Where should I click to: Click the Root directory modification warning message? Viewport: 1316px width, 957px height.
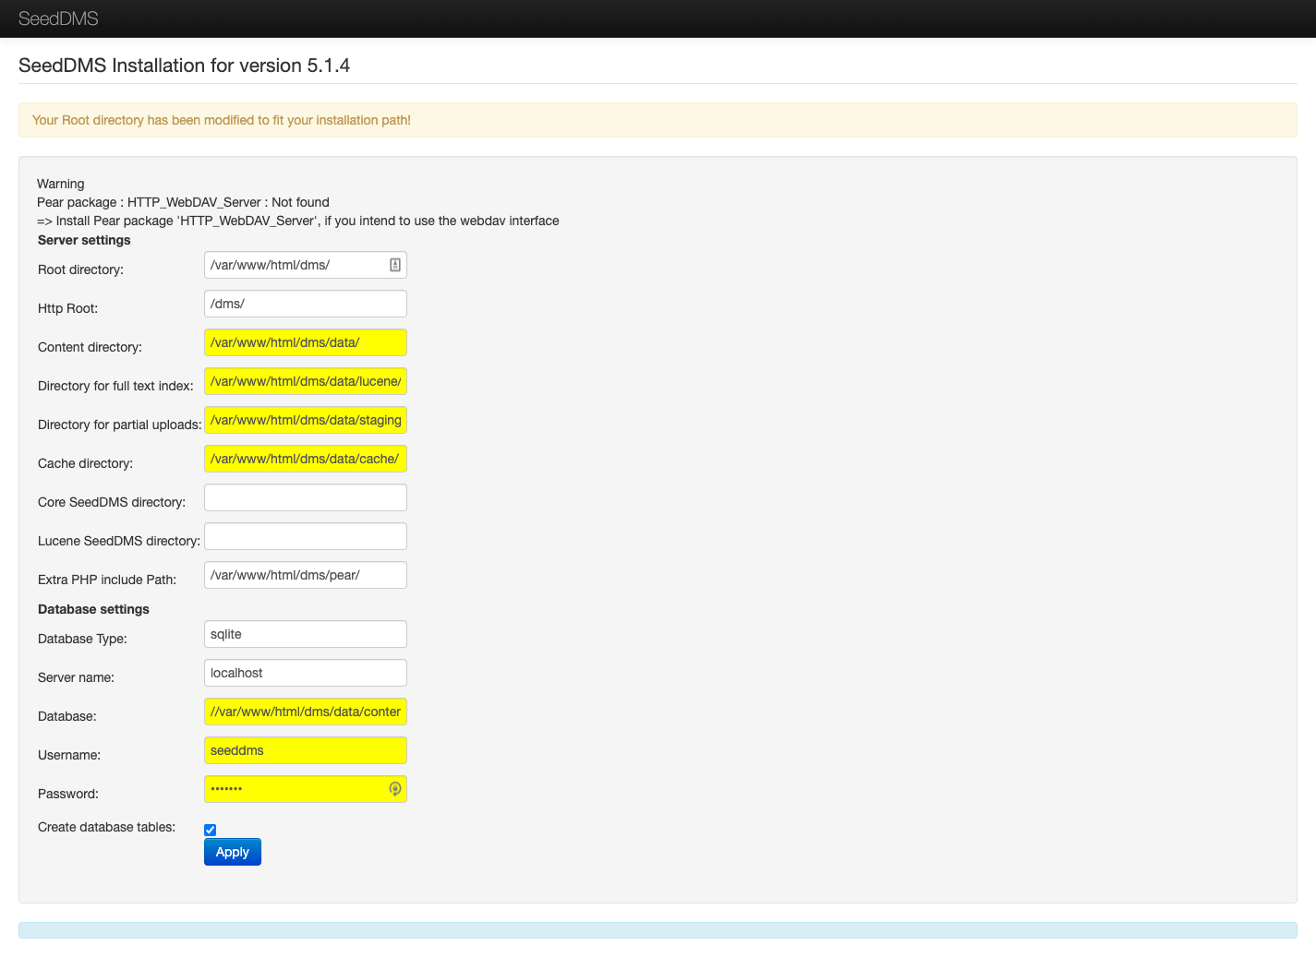point(222,120)
